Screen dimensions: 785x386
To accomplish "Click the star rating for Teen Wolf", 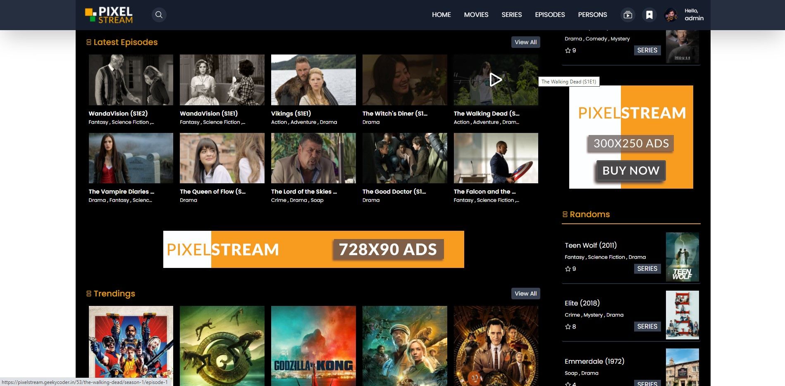I will 570,269.
